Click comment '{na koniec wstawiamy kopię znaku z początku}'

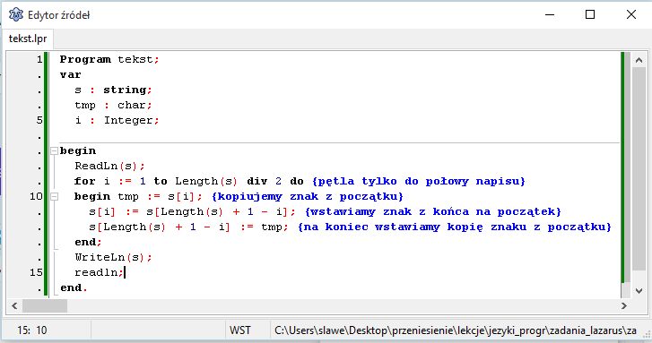tap(455, 227)
